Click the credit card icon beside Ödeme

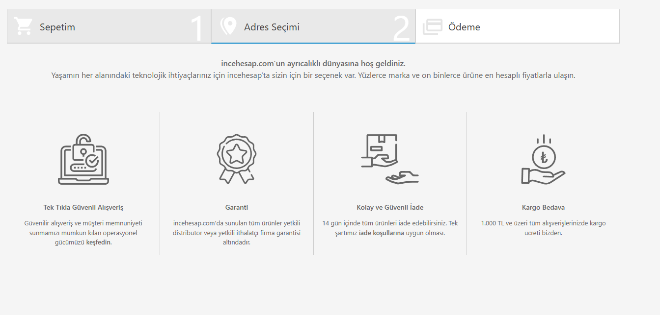[432, 26]
